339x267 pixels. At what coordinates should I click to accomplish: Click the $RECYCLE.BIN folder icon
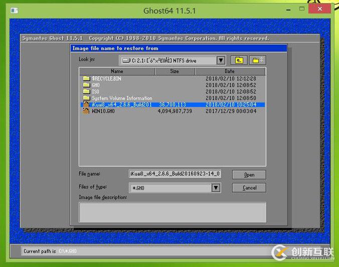coord(86,78)
